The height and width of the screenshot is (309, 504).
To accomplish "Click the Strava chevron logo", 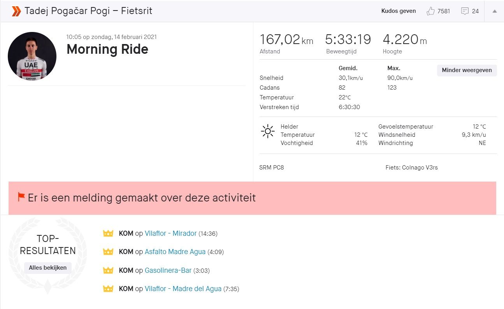I will [16, 11].
